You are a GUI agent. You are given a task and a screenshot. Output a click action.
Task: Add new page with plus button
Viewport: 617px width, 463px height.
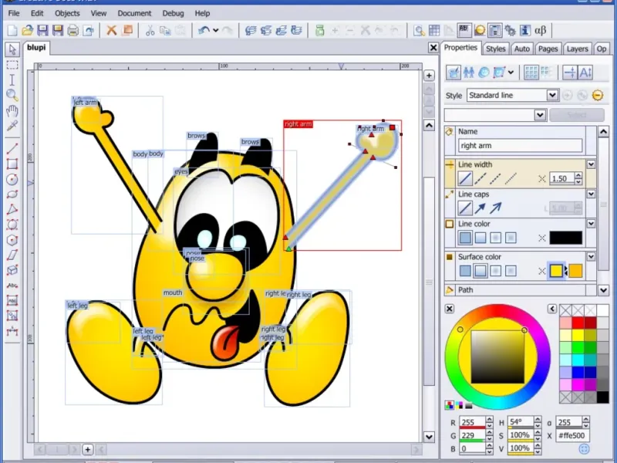pyautogui.click(x=88, y=449)
